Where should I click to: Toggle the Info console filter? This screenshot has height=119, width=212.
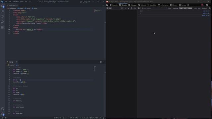pyautogui.click(x=185, y=8)
